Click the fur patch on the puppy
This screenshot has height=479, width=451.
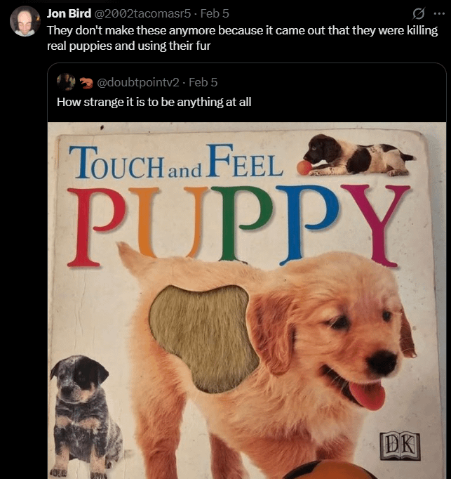(203, 339)
